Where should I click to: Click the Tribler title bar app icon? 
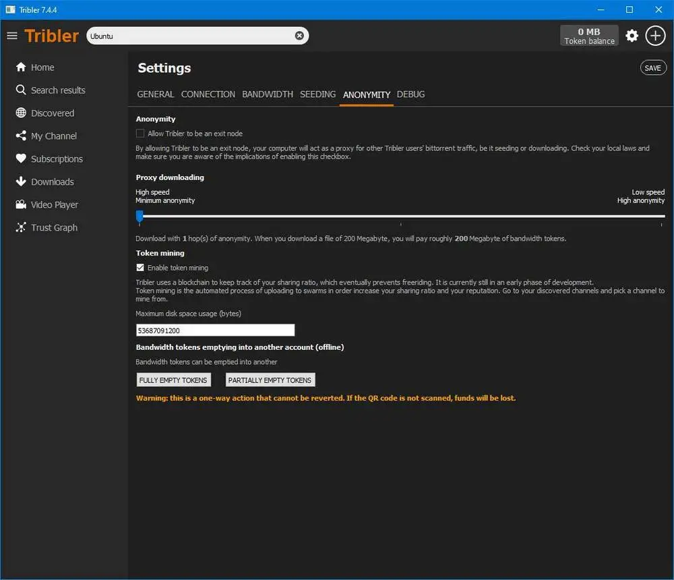click(10, 9)
